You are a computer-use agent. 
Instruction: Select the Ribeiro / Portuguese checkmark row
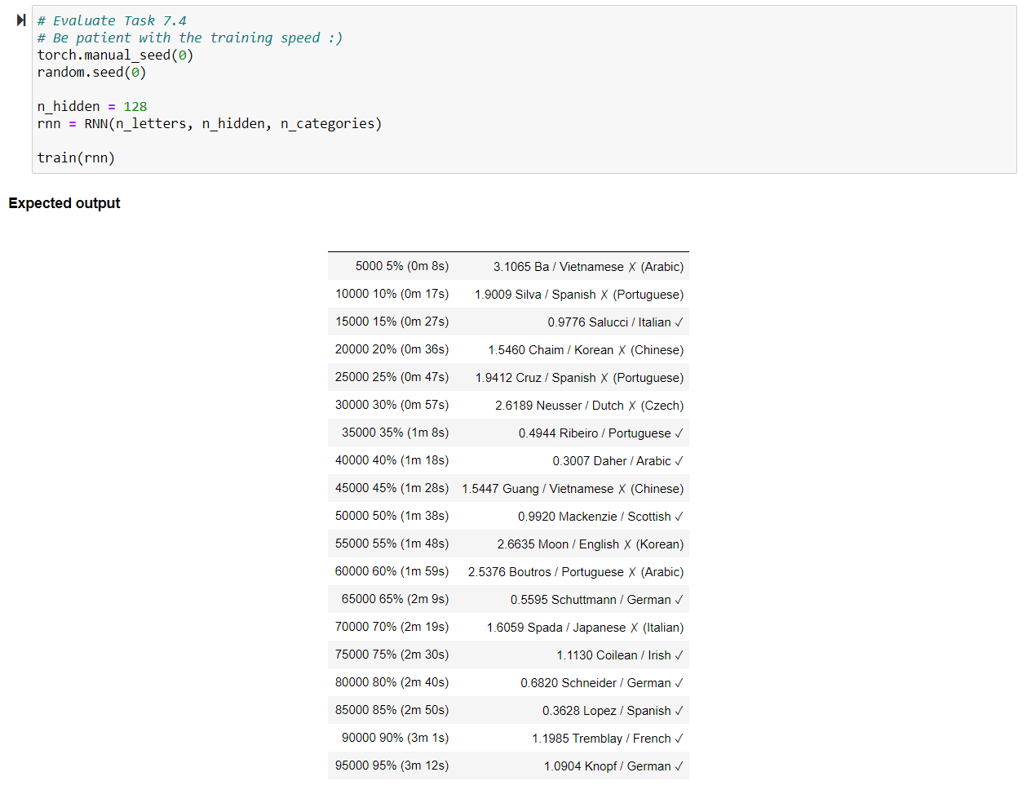point(507,433)
